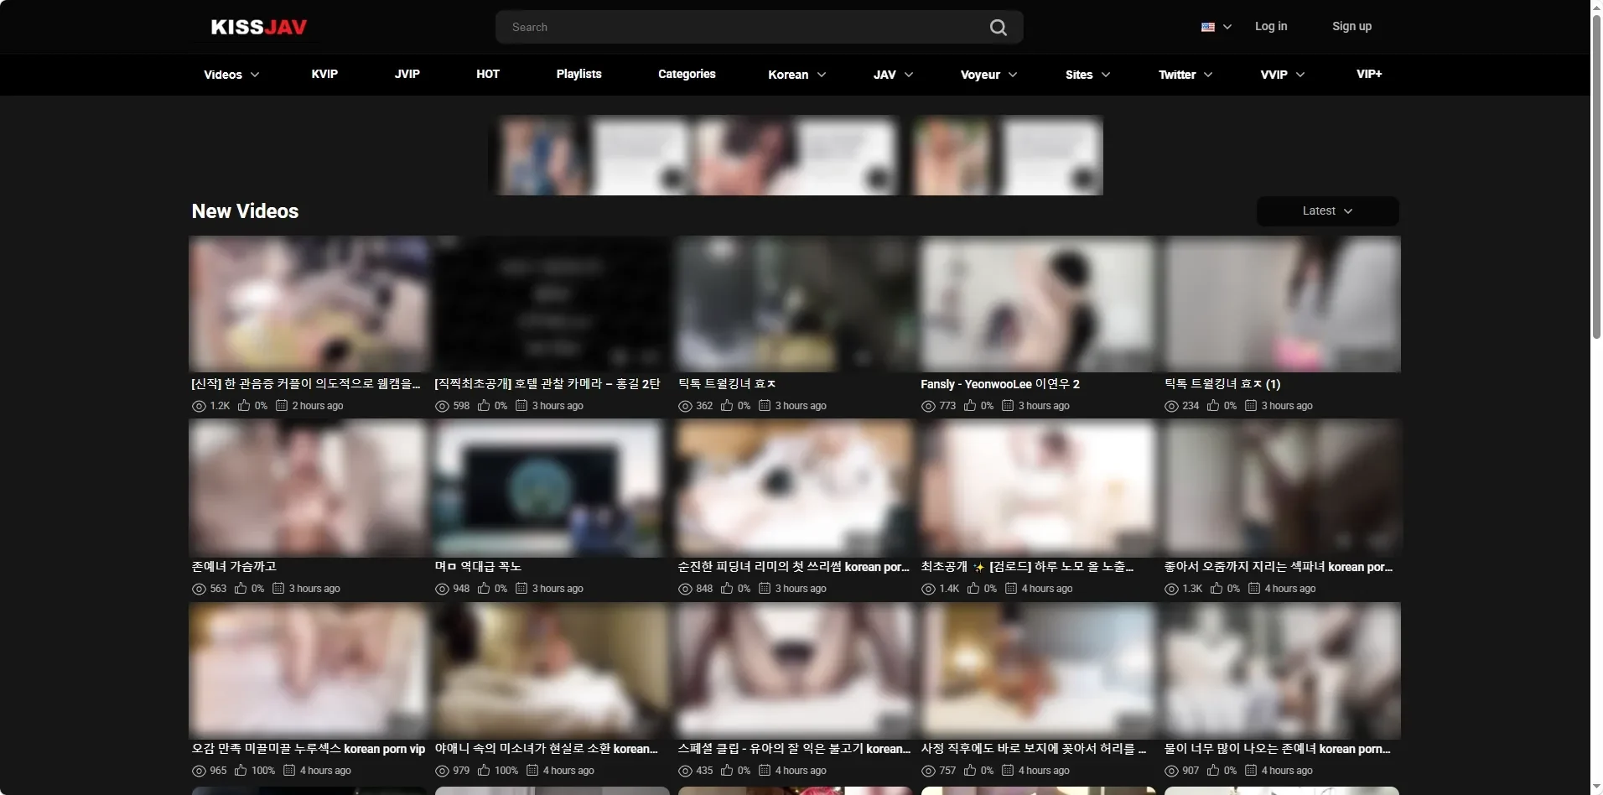Click the eye icon next to 773 views

tap(928, 406)
